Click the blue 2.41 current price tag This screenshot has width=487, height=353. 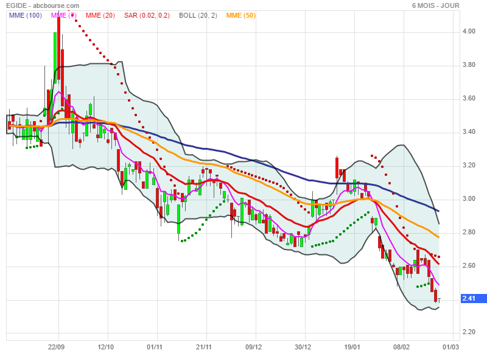pos(474,298)
